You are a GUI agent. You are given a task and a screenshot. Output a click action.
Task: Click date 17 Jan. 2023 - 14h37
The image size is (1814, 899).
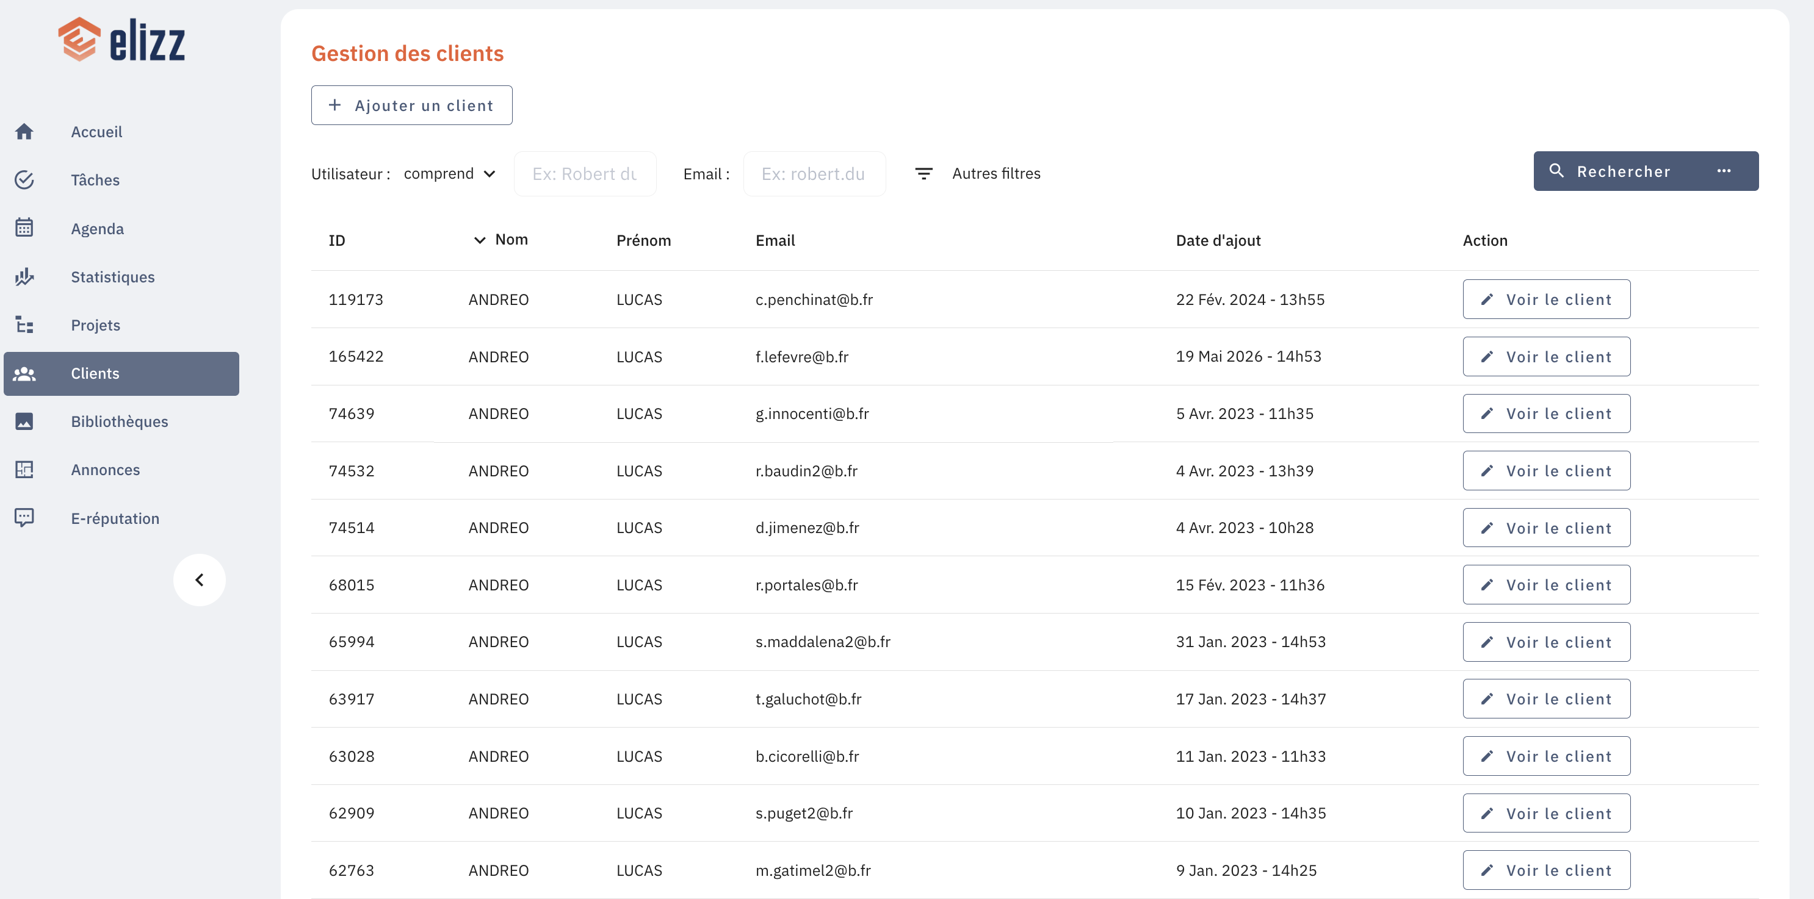pyautogui.click(x=1251, y=698)
